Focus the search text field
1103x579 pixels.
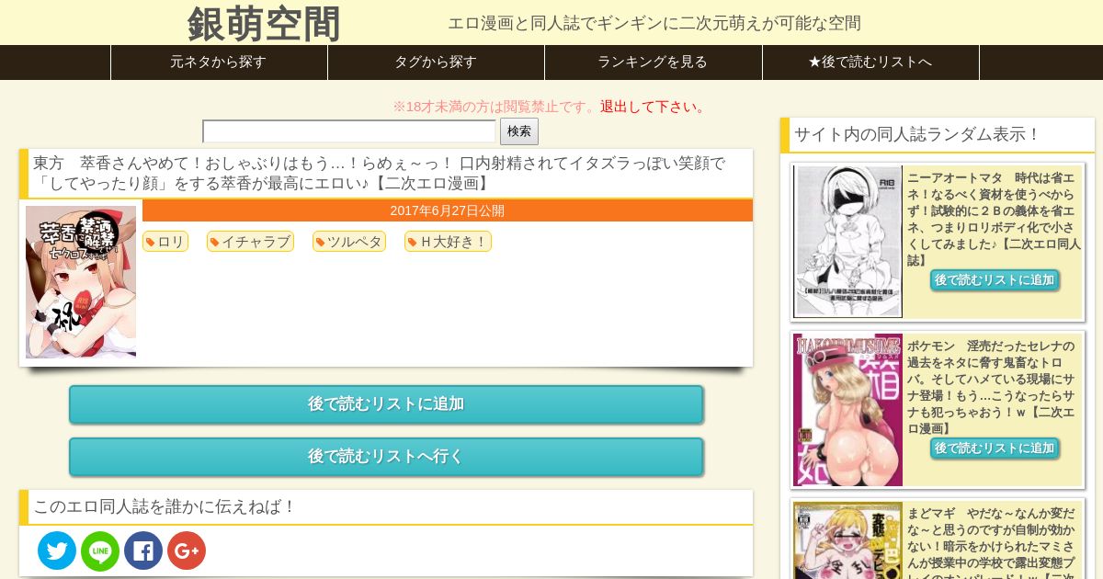[x=349, y=131]
